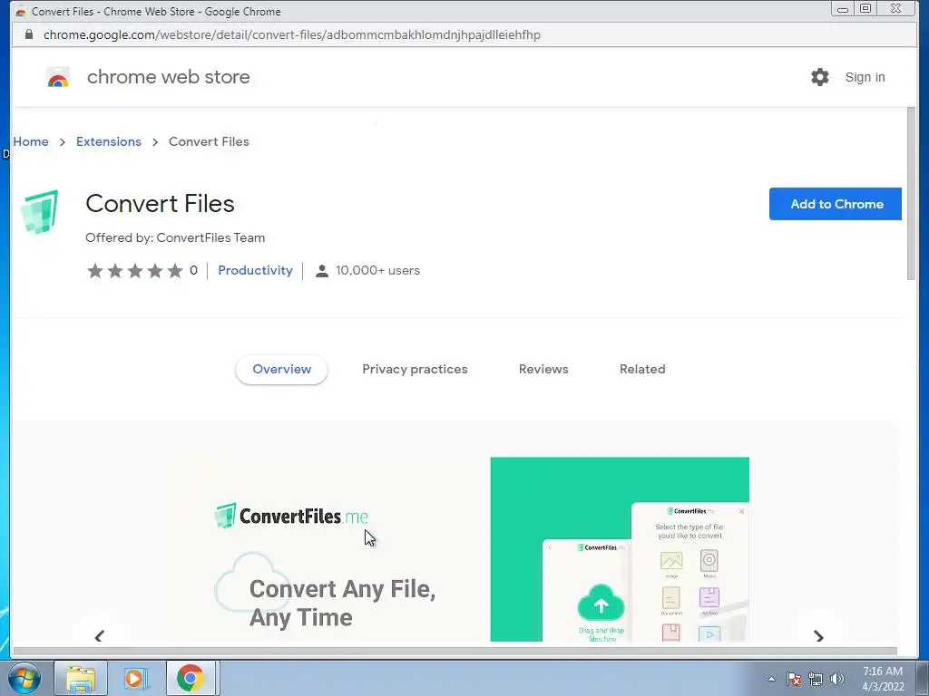Image resolution: width=929 pixels, height=696 pixels.
Task: Launch Windows Media Player from taskbar
Action: click(135, 678)
